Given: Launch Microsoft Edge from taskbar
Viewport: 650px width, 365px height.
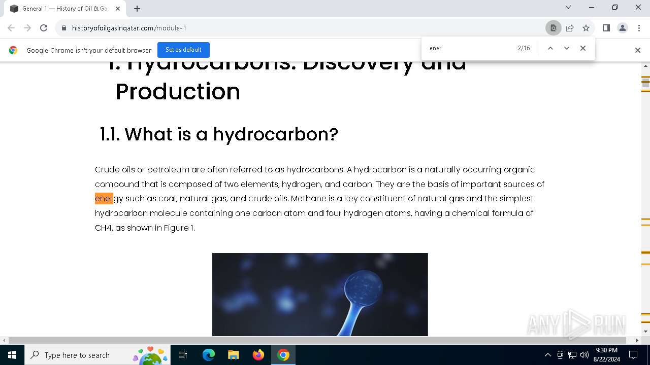Looking at the screenshot, I should click(x=208, y=355).
